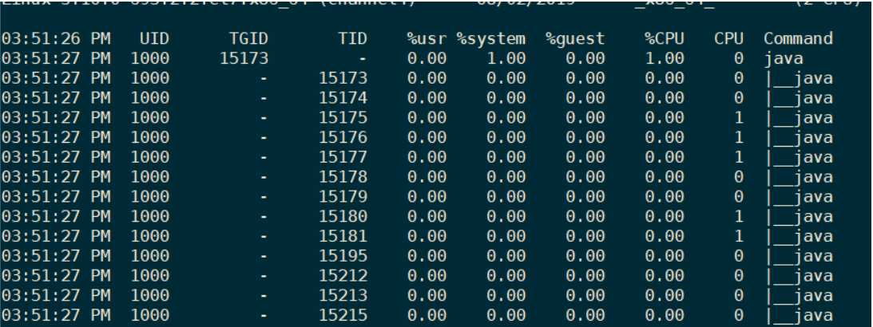The width and height of the screenshot is (873, 327).
Task: Select the %system value 1.00
Action: [506, 58]
